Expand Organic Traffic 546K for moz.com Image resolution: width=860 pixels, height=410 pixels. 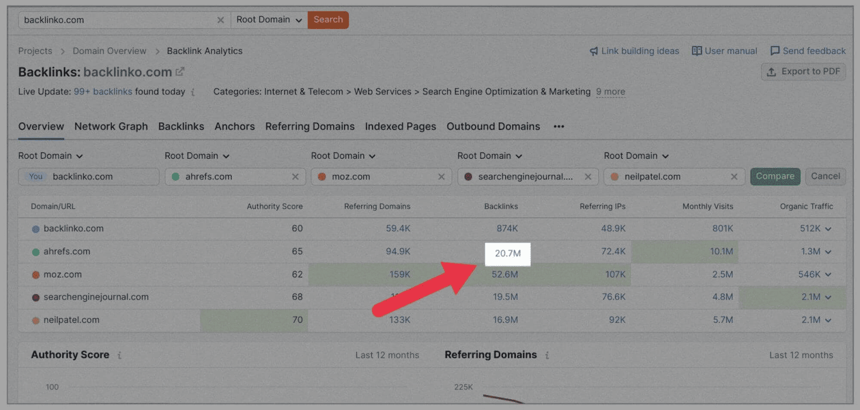[828, 275]
